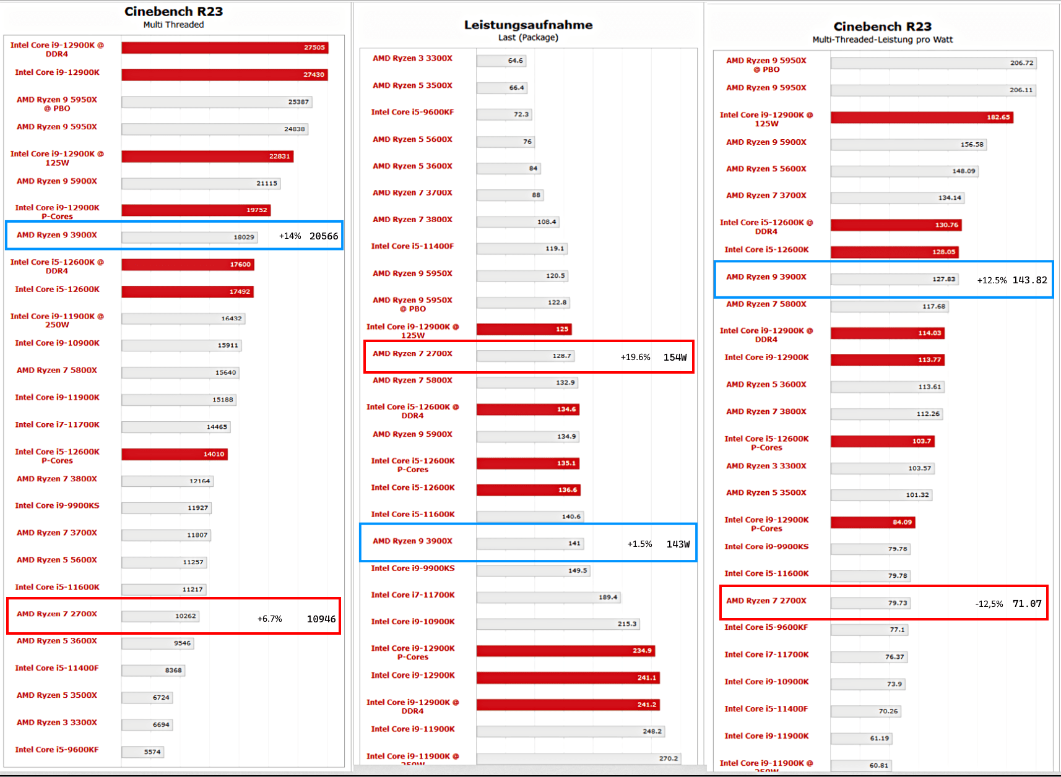Click the 10262 value for Ryzen 7 2700X
1061x777 pixels.
186,616
